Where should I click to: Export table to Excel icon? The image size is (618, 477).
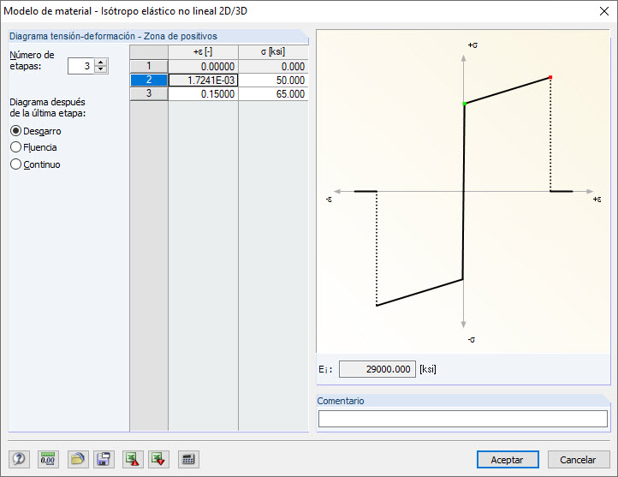pos(133,459)
